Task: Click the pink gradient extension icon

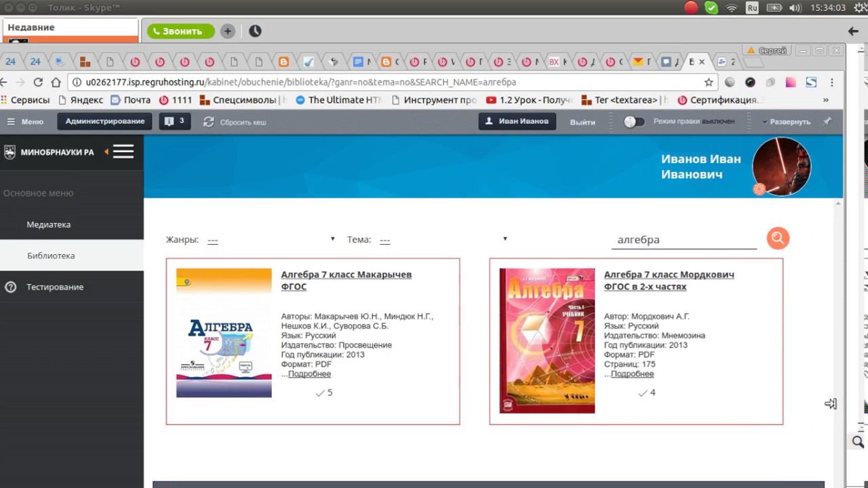Action: point(791,82)
